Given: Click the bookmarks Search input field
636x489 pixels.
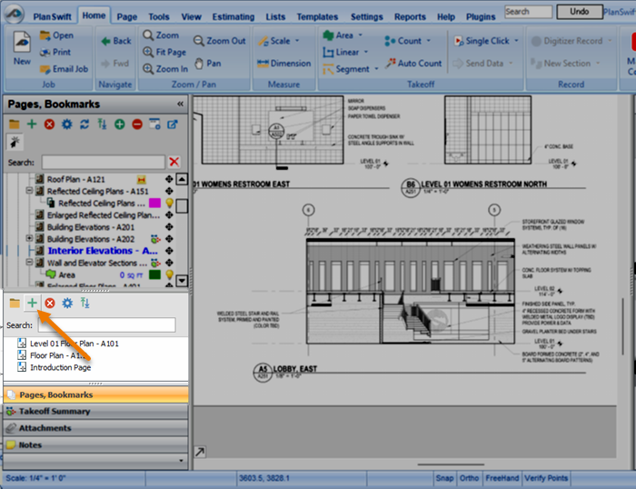Looking at the screenshot, I should [106, 325].
